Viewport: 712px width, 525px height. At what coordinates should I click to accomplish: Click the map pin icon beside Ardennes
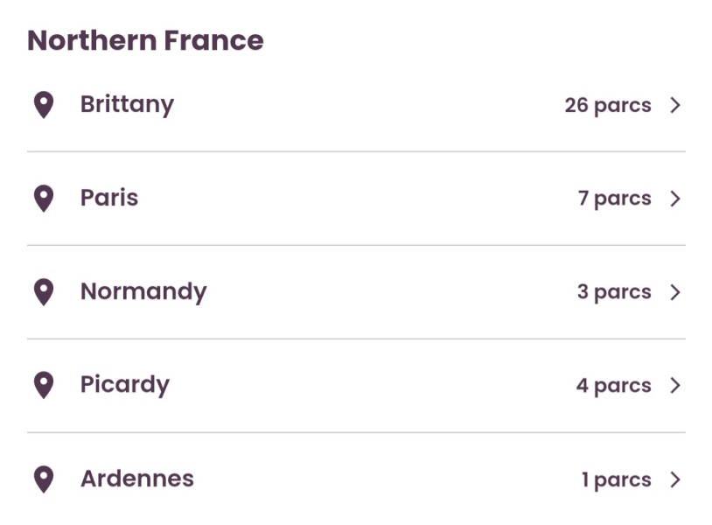point(43,479)
